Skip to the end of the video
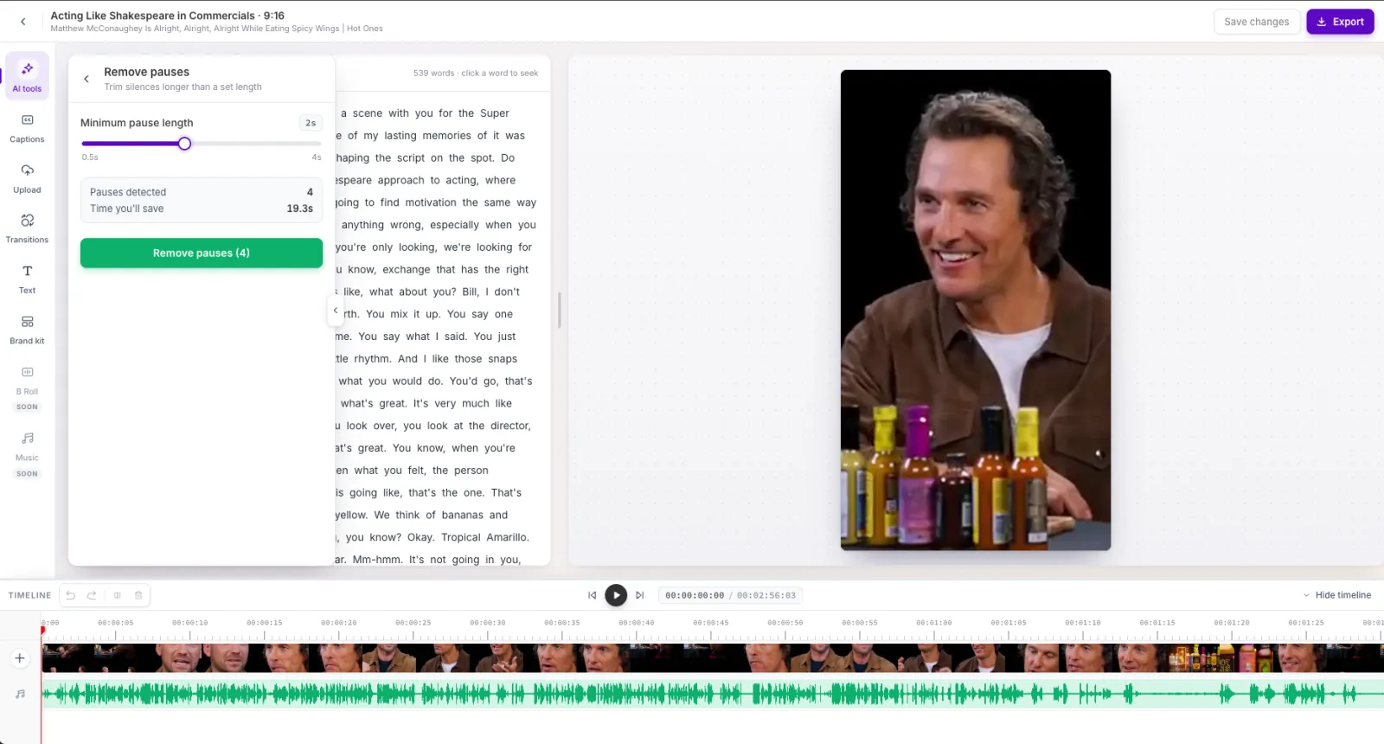The height and width of the screenshot is (744, 1384). pos(640,595)
